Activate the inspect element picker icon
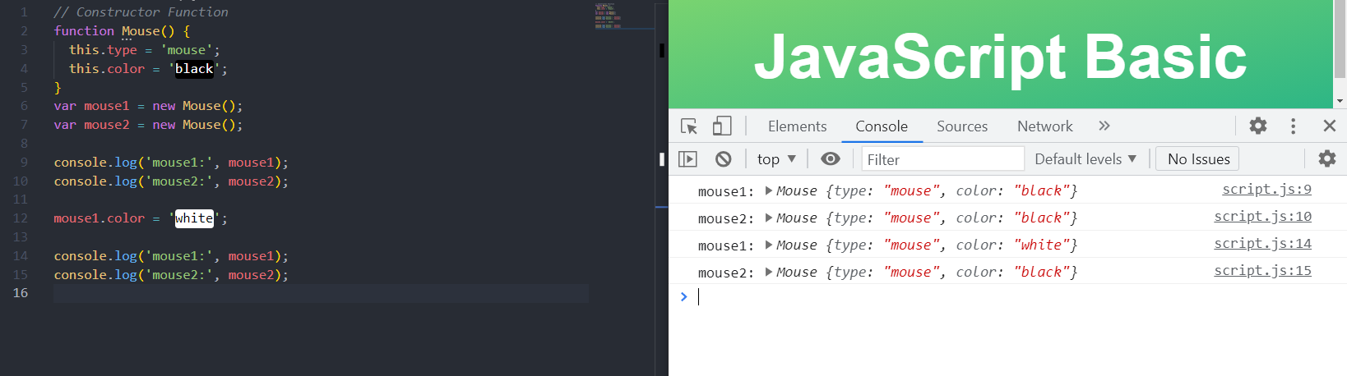The image size is (1347, 376). pyautogui.click(x=689, y=126)
